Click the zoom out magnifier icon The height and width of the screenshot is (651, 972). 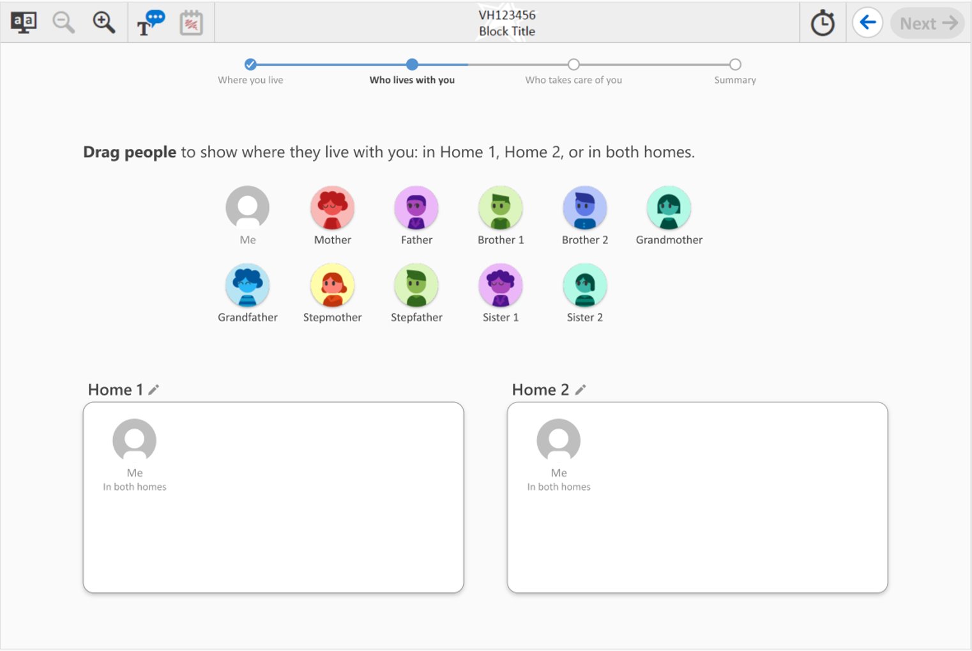[63, 23]
